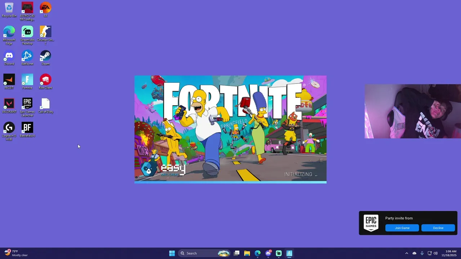Launch Microsoft Edge from the taskbar
This screenshot has width=461, height=259.
pyautogui.click(x=258, y=253)
